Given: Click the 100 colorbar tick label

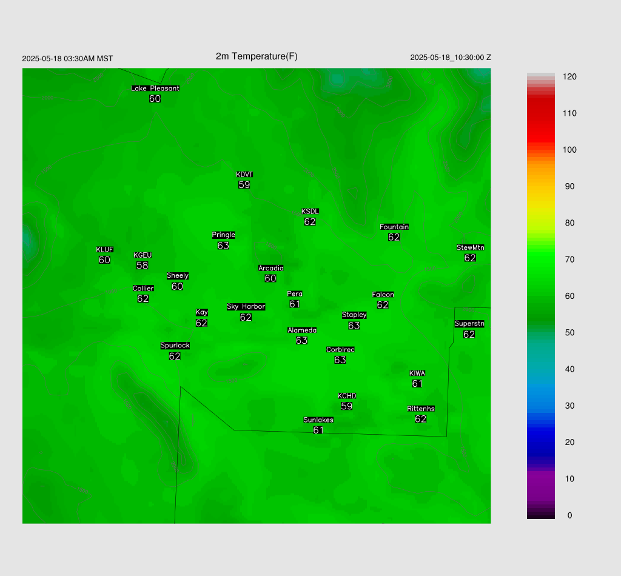Looking at the screenshot, I should (569, 150).
